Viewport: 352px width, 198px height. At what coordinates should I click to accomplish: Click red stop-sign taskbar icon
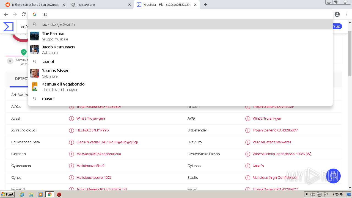pyautogui.click(x=59, y=194)
